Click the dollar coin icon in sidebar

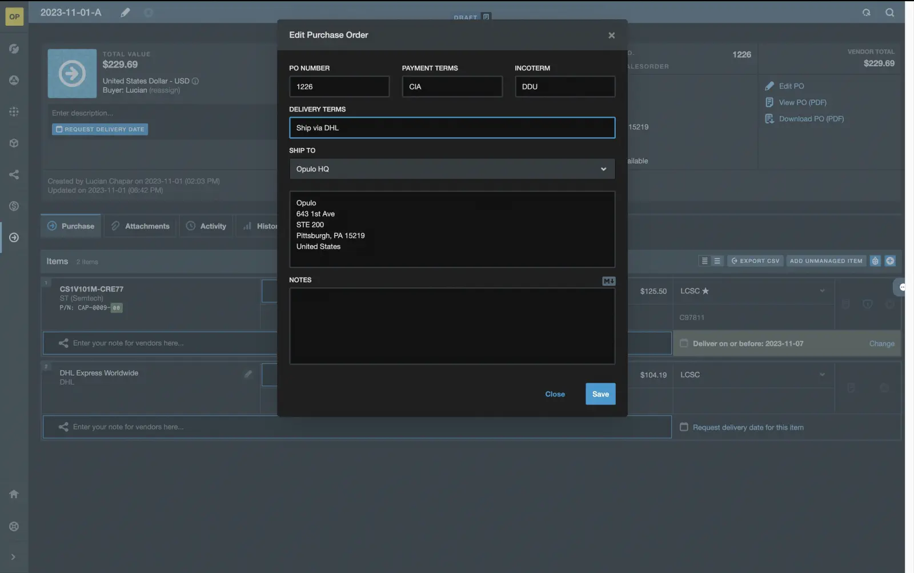(14, 206)
